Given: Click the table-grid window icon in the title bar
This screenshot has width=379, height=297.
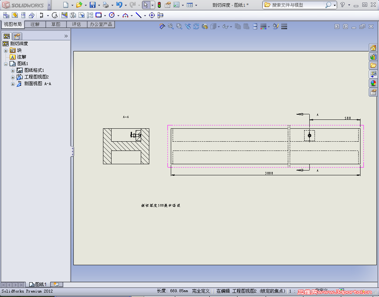Looking at the screenshot, I should 190,5.
